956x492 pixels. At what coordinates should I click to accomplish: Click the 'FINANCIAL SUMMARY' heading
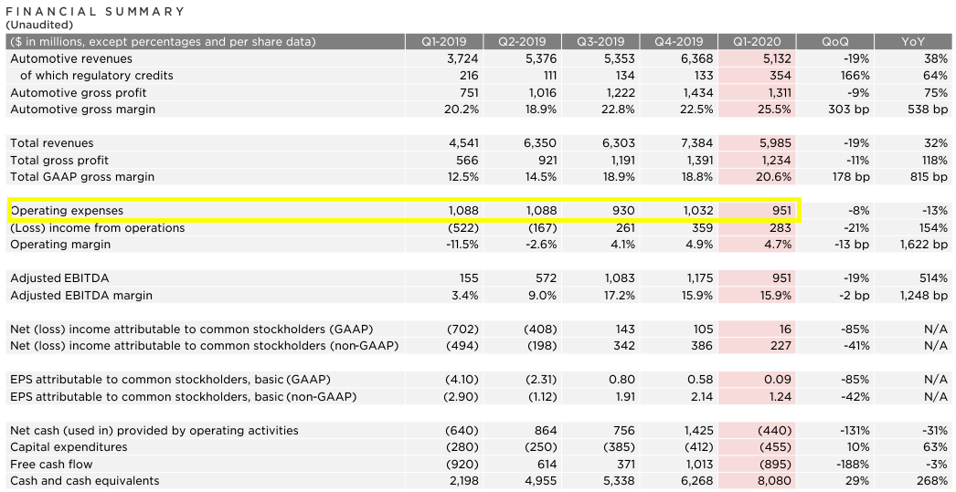(94, 11)
